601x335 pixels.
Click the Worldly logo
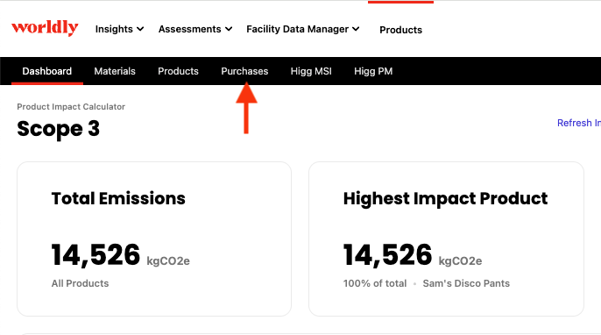(x=45, y=28)
